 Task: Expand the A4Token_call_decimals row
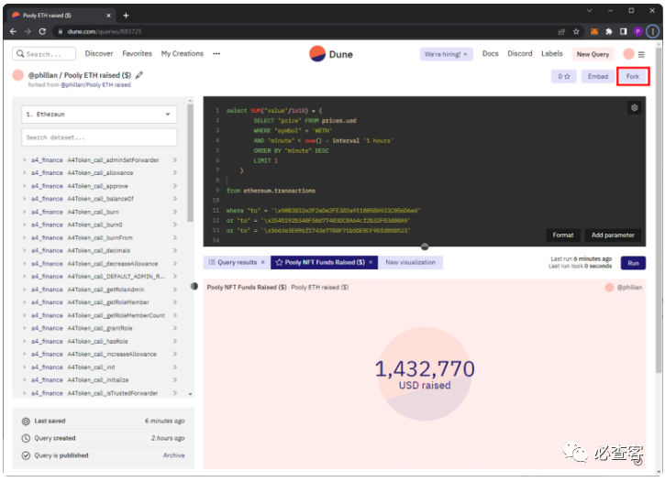pyautogui.click(x=99, y=251)
